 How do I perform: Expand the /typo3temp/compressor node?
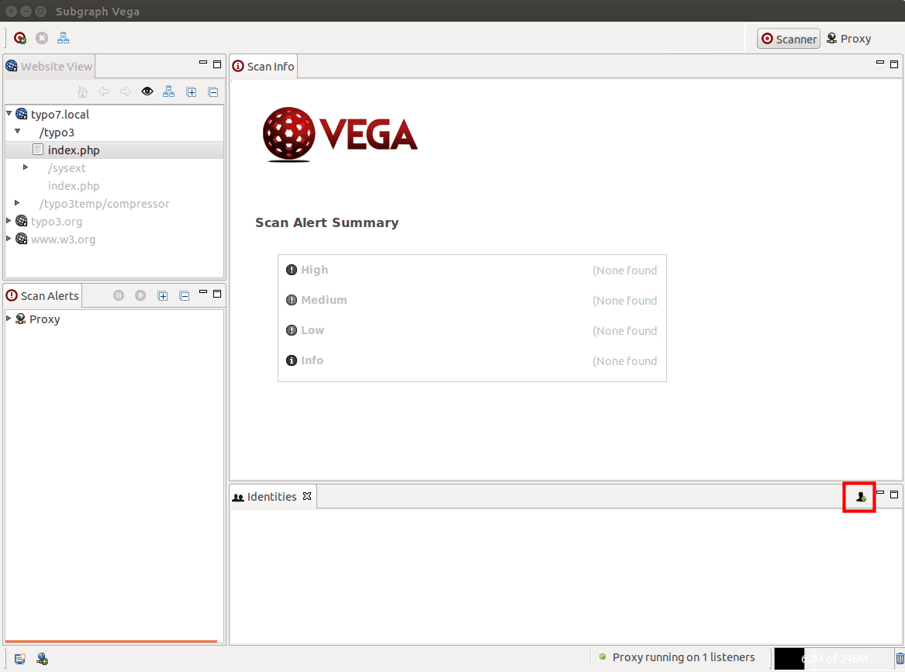pyautogui.click(x=17, y=203)
